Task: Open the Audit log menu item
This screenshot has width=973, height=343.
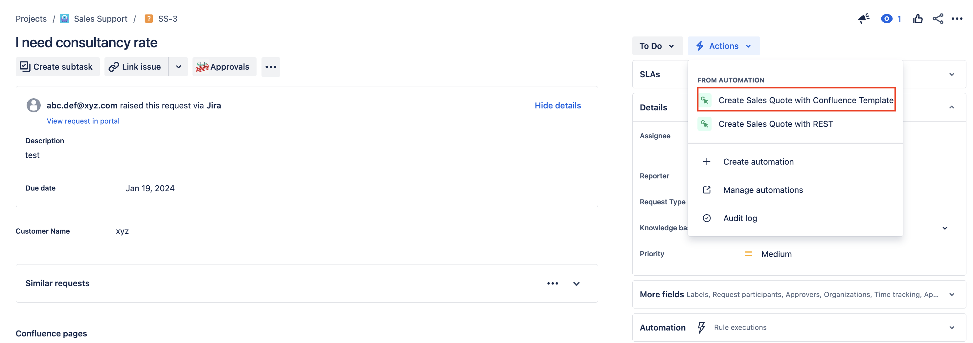Action: [795, 218]
